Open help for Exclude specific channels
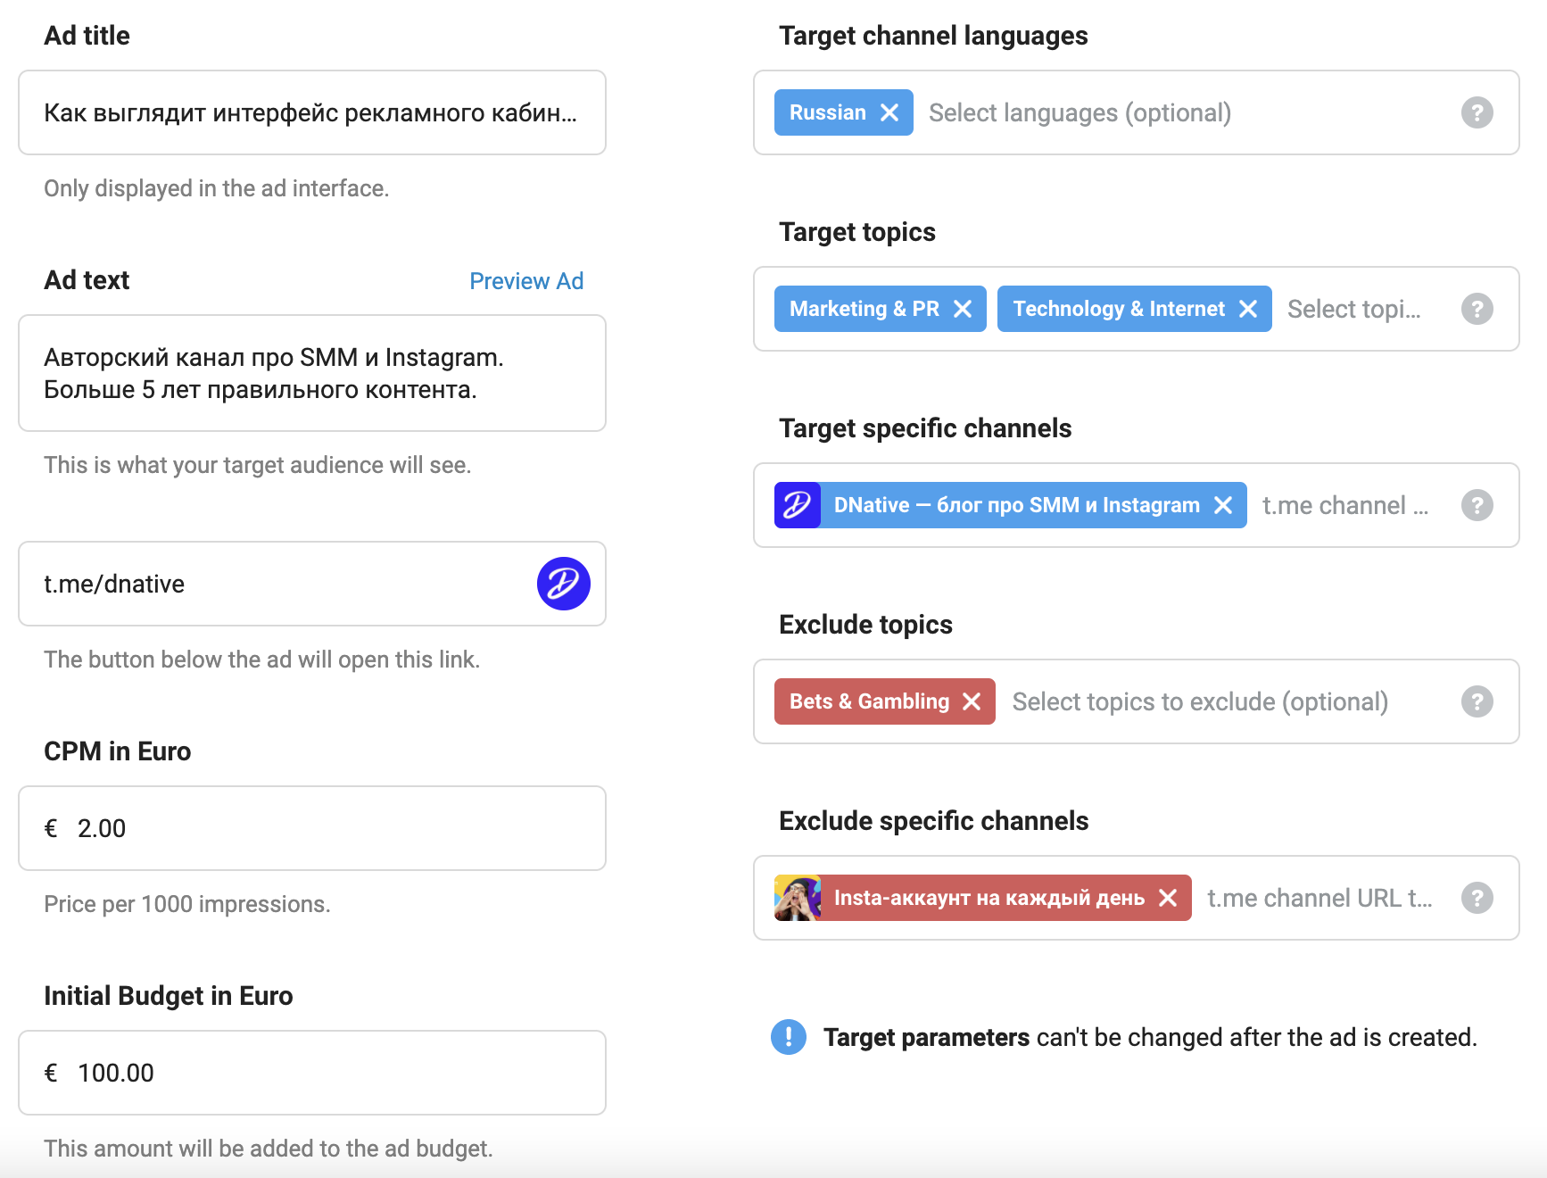Image resolution: width=1547 pixels, height=1178 pixels. pyautogui.click(x=1477, y=898)
